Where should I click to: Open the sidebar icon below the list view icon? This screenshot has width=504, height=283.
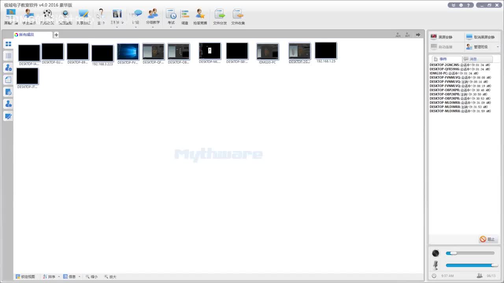coord(8,68)
